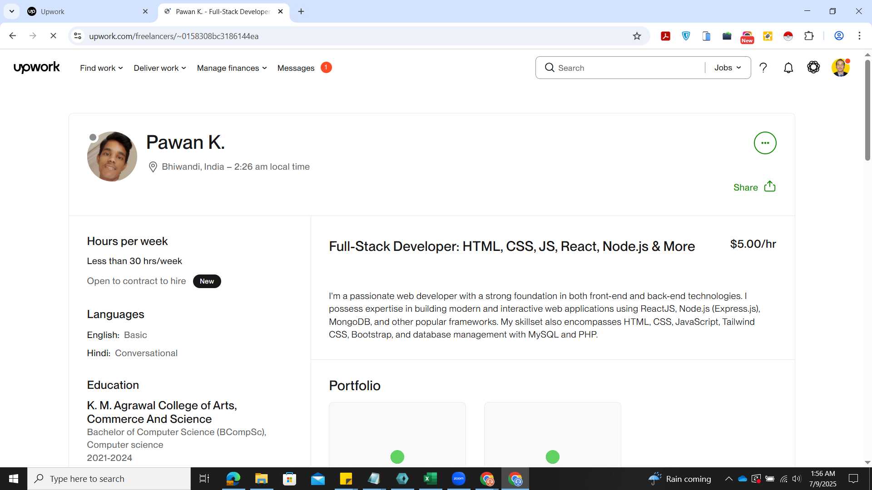This screenshot has height=490, width=872.
Task: Stop loading the page
Action: 53,36
